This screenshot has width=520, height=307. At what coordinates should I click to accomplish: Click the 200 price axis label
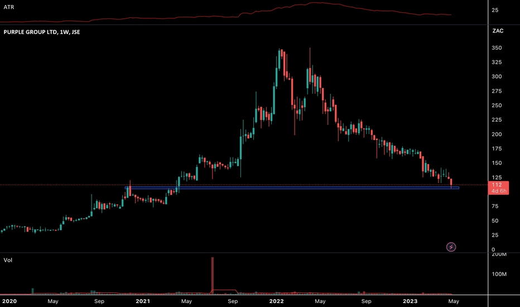coord(497,134)
